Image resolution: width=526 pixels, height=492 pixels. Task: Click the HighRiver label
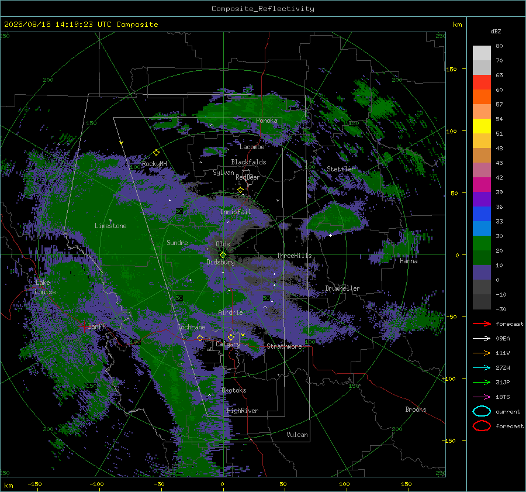(x=243, y=411)
